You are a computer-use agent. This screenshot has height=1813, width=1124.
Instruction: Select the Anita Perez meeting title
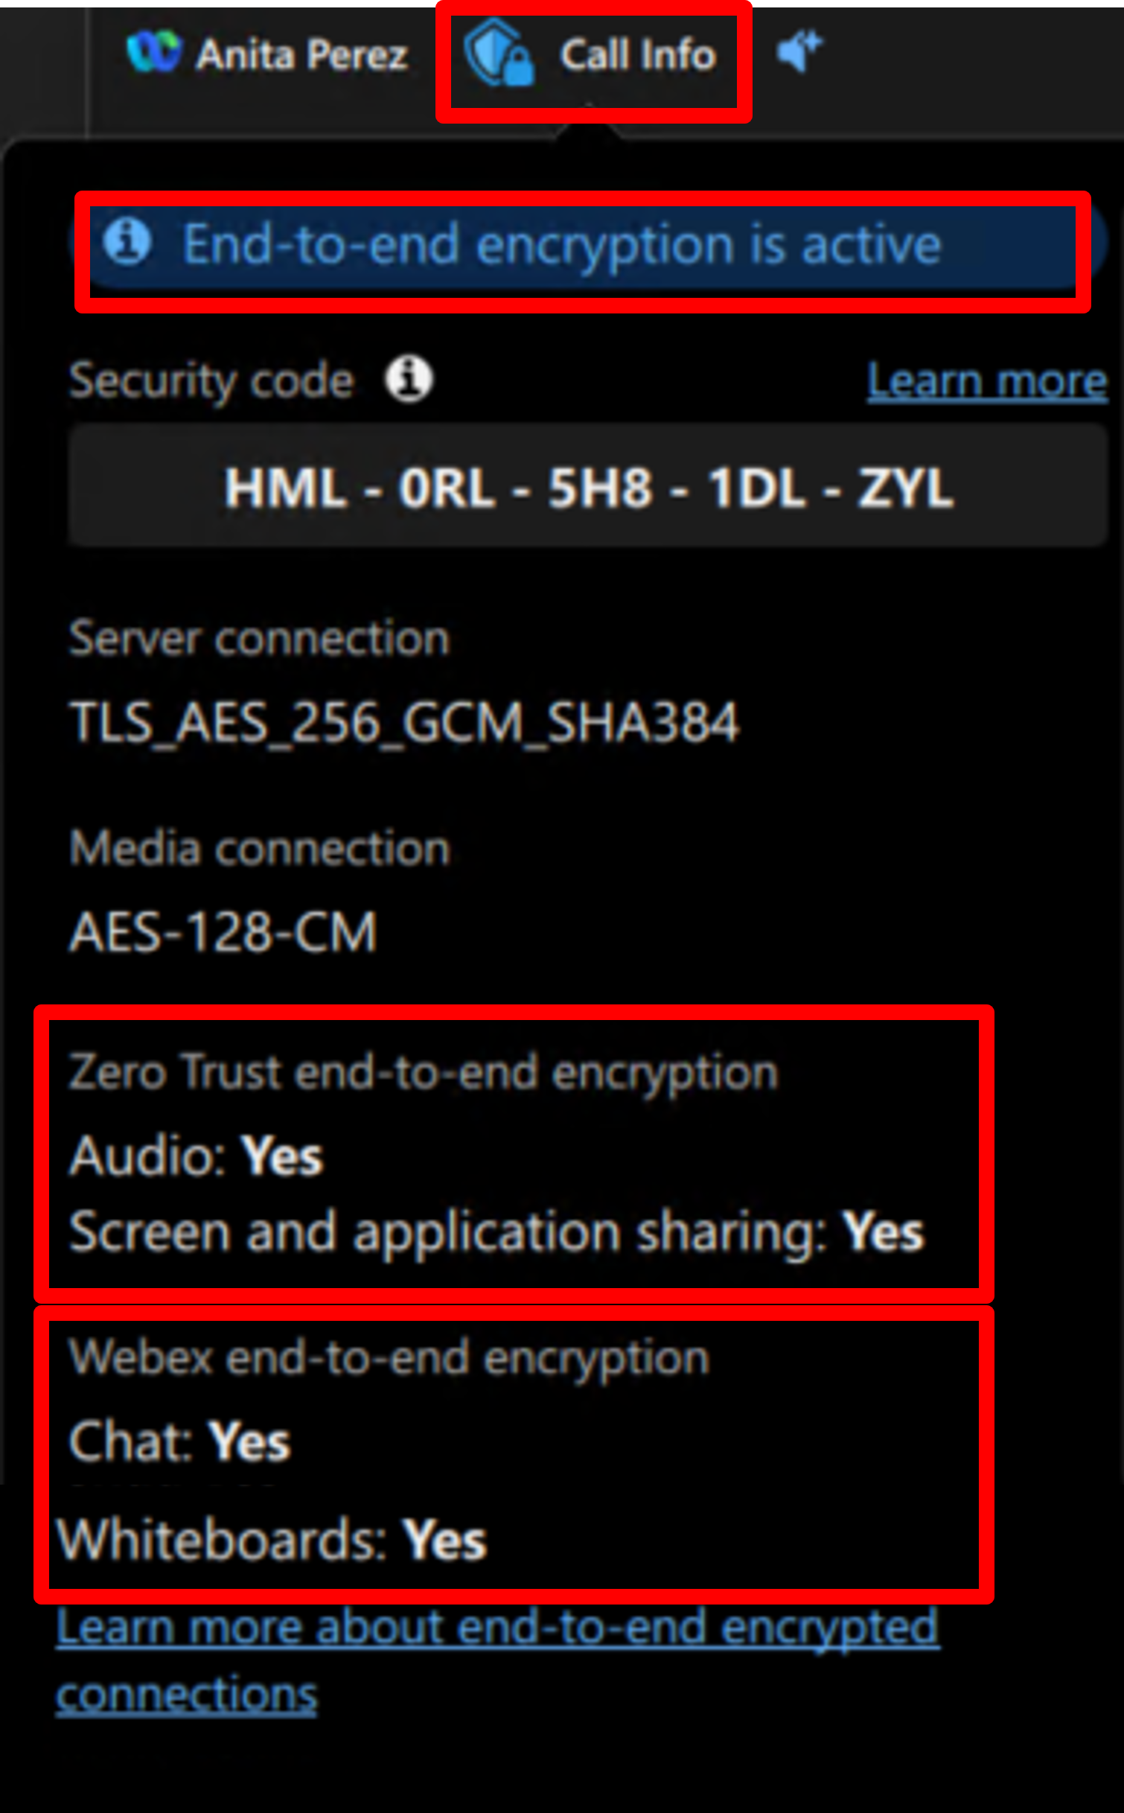pyautogui.click(x=301, y=55)
